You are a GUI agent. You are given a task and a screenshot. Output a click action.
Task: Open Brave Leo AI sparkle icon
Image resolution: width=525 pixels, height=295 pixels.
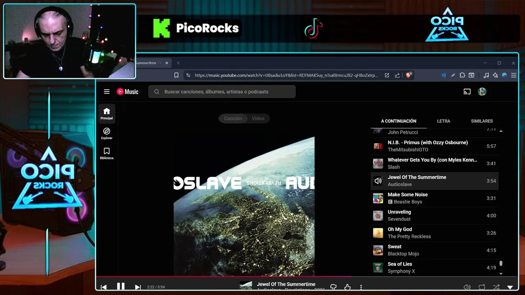[495, 75]
